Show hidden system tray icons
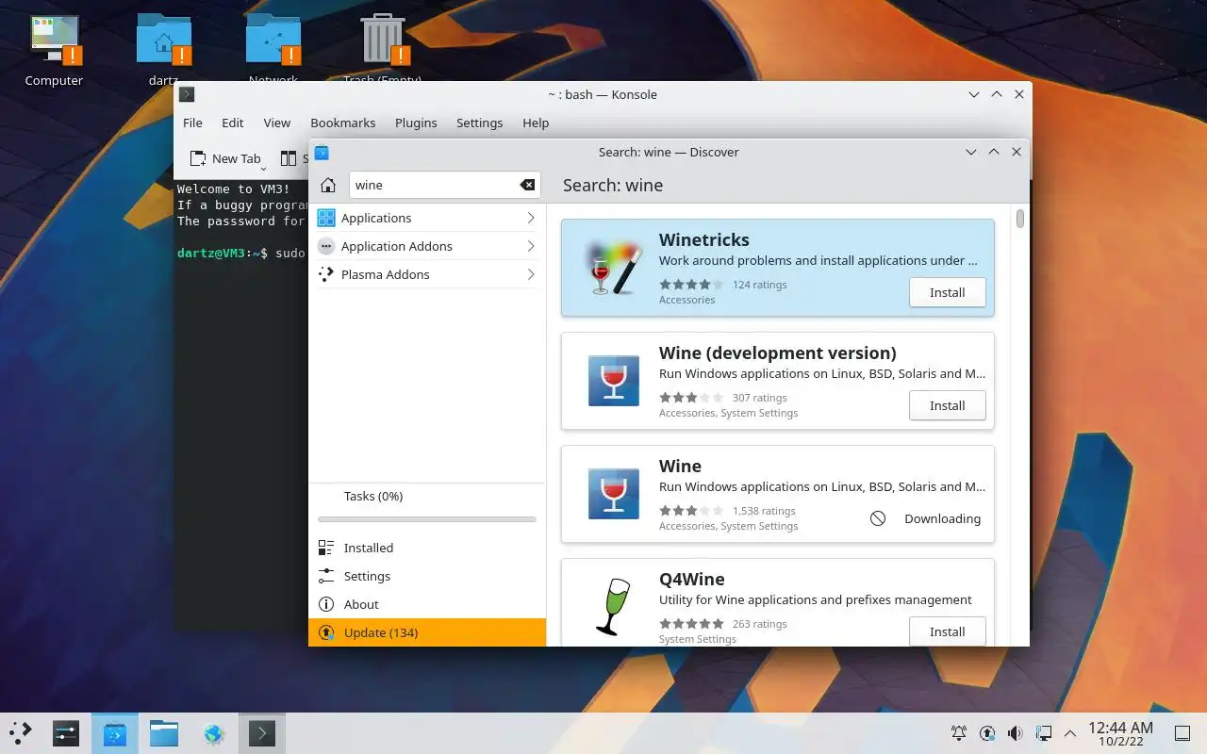Viewport: 1207px width, 754px height. [1070, 733]
